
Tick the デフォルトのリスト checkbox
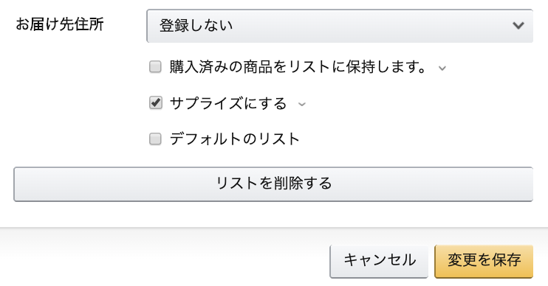coord(155,139)
